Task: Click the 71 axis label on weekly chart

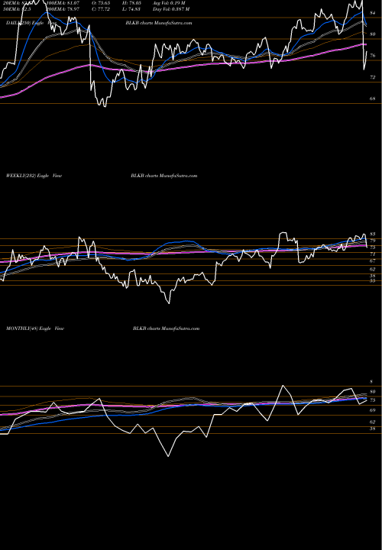Action: 373,254
